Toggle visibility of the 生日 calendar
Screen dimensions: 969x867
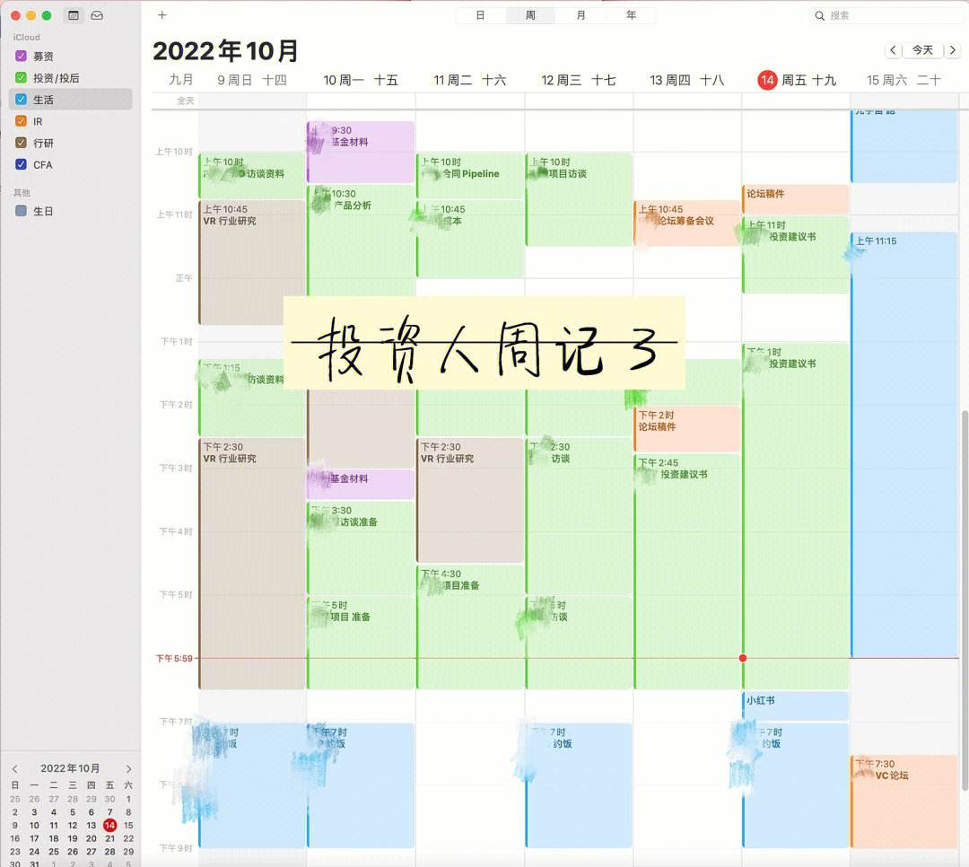click(x=20, y=211)
